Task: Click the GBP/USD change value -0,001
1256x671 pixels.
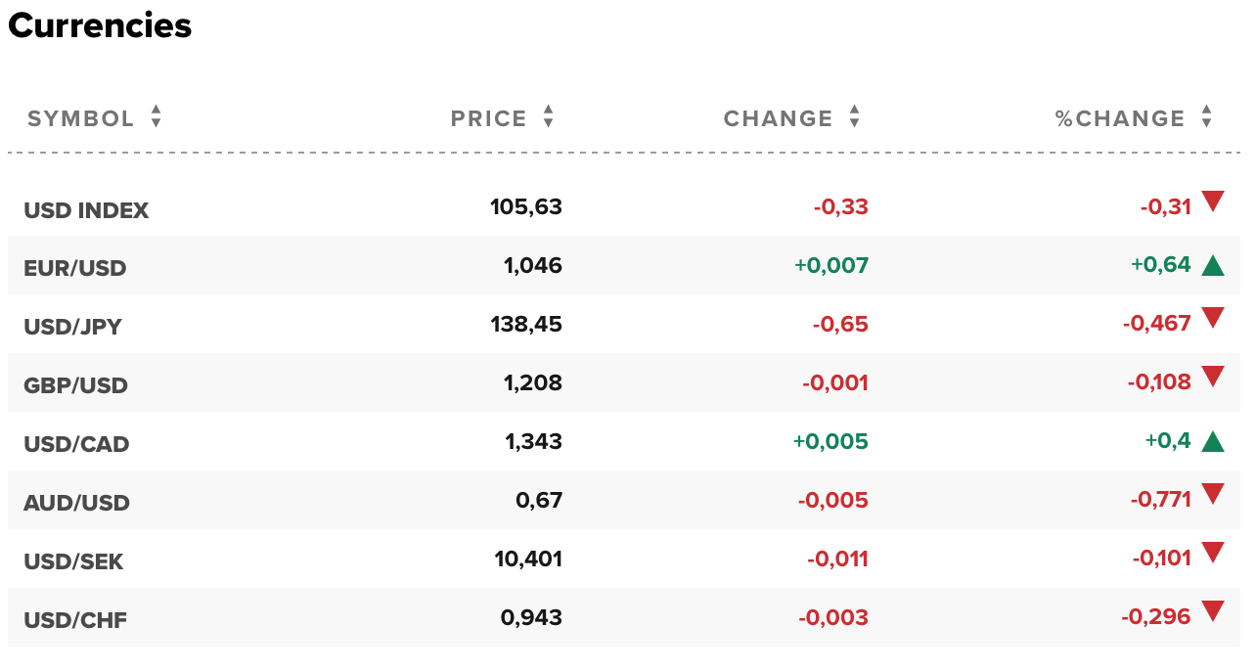Action: click(x=832, y=382)
